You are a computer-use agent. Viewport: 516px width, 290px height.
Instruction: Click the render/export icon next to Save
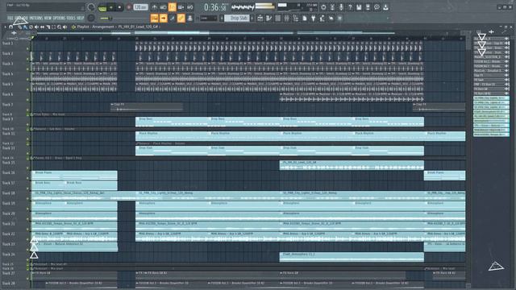368,7
